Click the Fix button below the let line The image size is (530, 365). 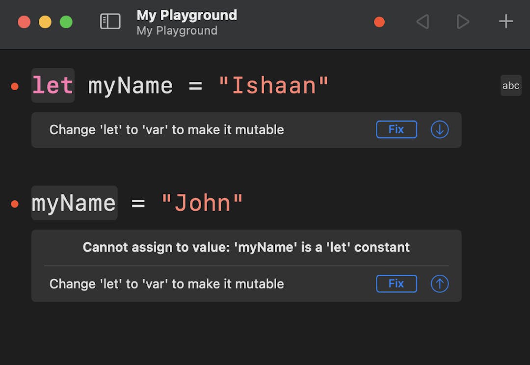(x=397, y=130)
